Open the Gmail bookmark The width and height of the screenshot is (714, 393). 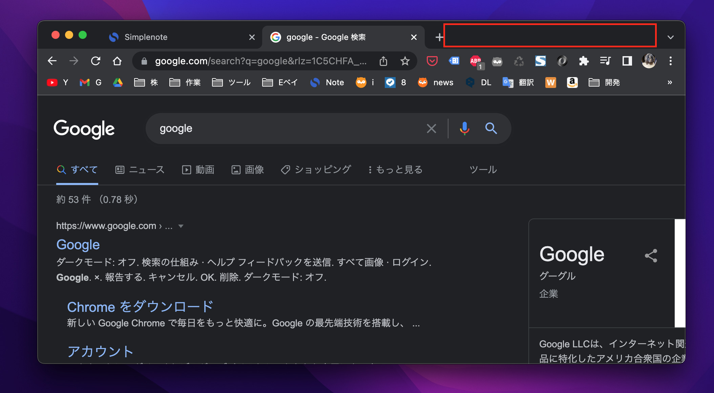click(90, 83)
